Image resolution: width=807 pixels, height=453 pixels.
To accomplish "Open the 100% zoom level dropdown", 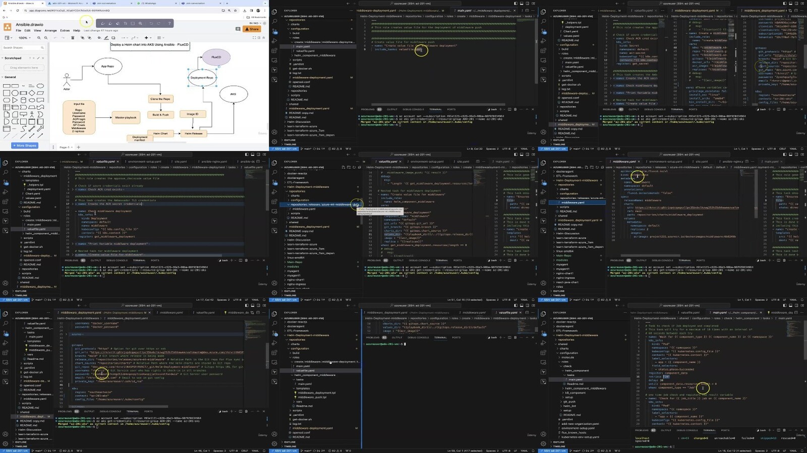I will tap(24, 38).
